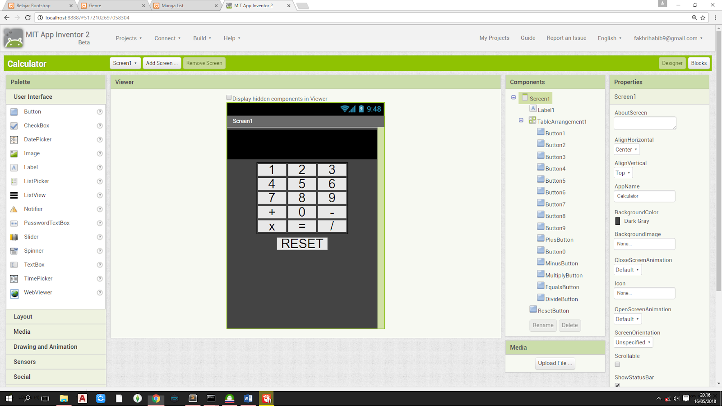Viewport: 722px width, 406px height.
Task: Open the AlignHorizontal dropdown set to Center
Action: 626,149
